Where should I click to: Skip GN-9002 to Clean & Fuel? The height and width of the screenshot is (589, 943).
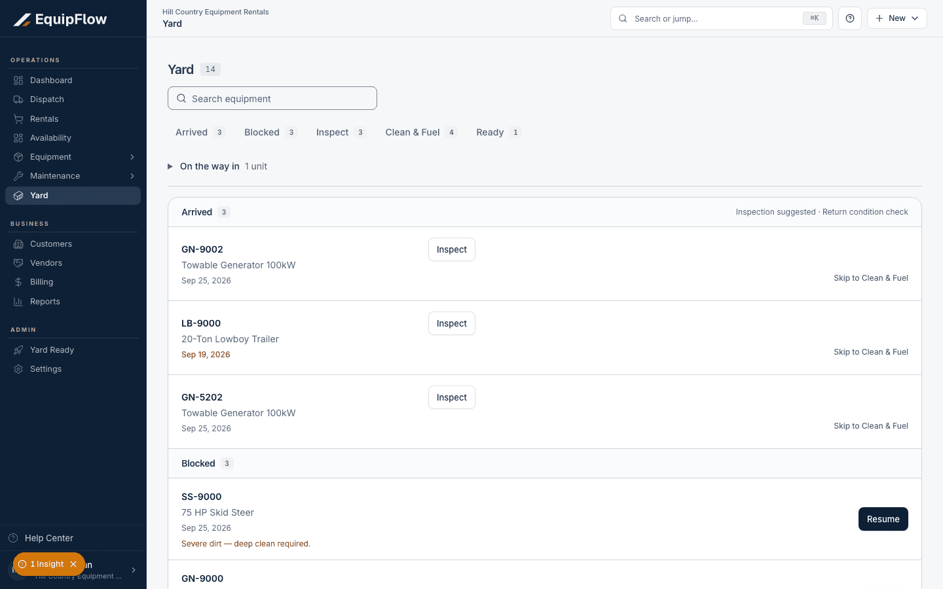(x=871, y=278)
